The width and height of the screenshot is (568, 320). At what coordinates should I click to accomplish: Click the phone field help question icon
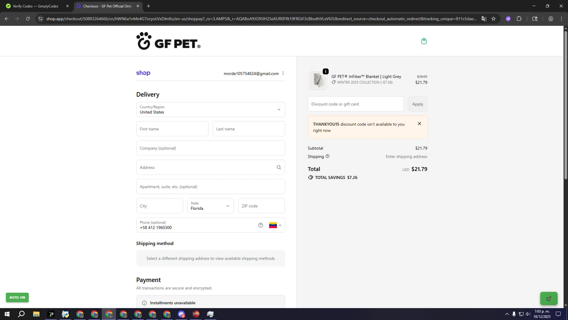coord(261,225)
